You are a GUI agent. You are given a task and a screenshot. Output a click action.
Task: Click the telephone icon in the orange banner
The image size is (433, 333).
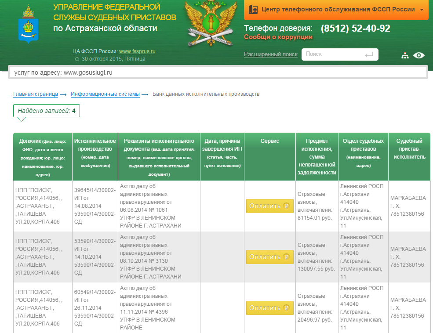pos(253,9)
